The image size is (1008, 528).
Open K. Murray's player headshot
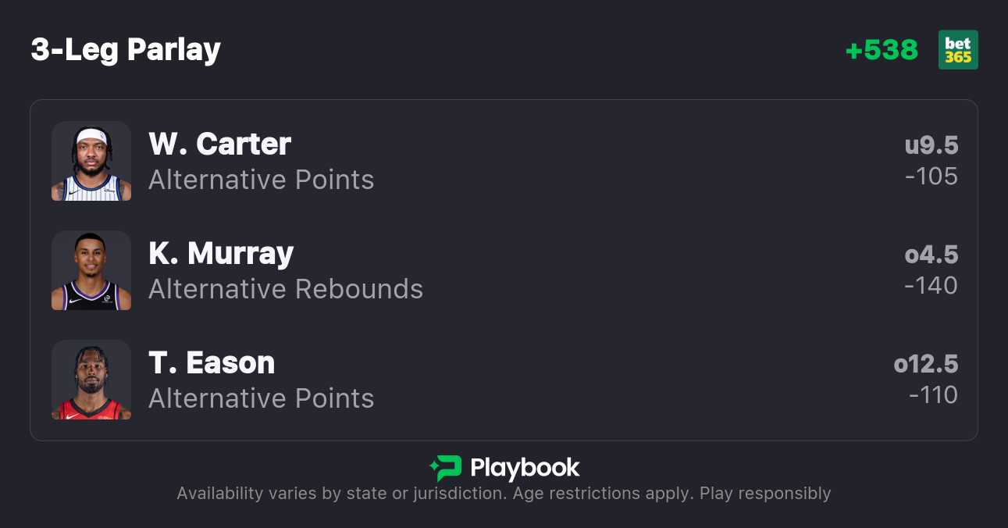pos(91,270)
